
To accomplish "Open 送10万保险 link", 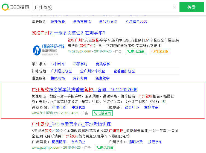I will click(108, 21).
